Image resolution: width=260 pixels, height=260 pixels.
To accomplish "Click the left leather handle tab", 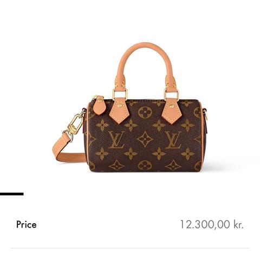I will pos(119,110).
